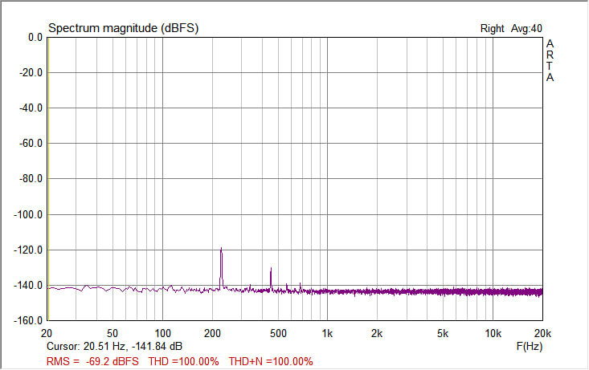Click the '-140.0' y-axis label
Screen dimensions: 589x370
click(29, 286)
